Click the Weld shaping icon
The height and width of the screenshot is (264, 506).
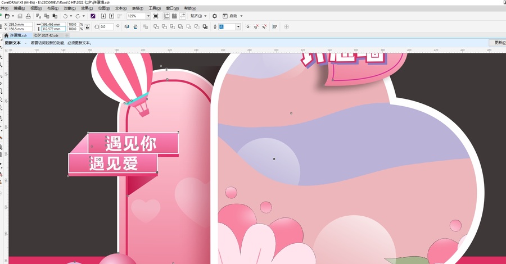(x=156, y=27)
